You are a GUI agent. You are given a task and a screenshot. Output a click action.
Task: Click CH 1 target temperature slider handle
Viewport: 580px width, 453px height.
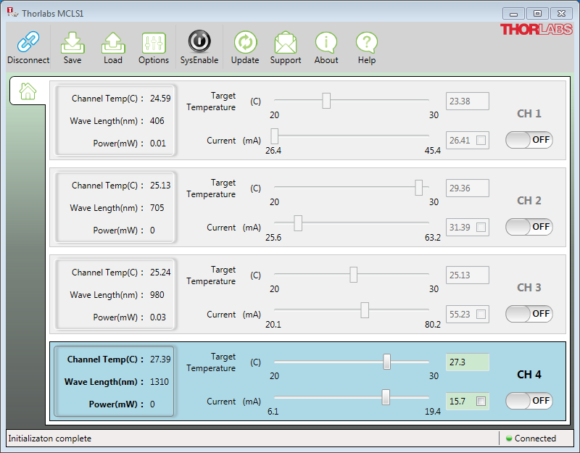pos(326,101)
